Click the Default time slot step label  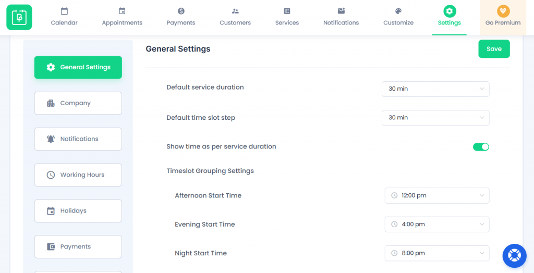[x=201, y=118]
